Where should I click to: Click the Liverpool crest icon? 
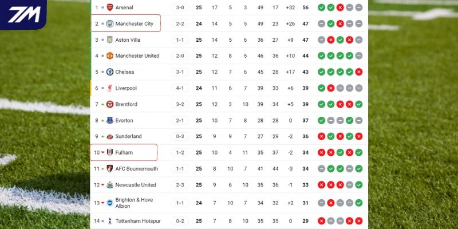110,88
